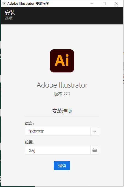This screenshot has height=187, width=124.
Task: Click the D:\rj location input field
Action: point(58,150)
